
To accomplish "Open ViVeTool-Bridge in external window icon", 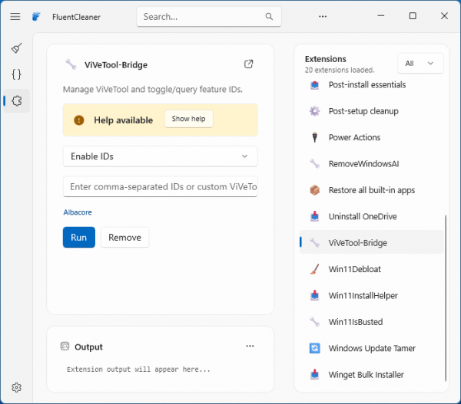I will click(x=249, y=64).
